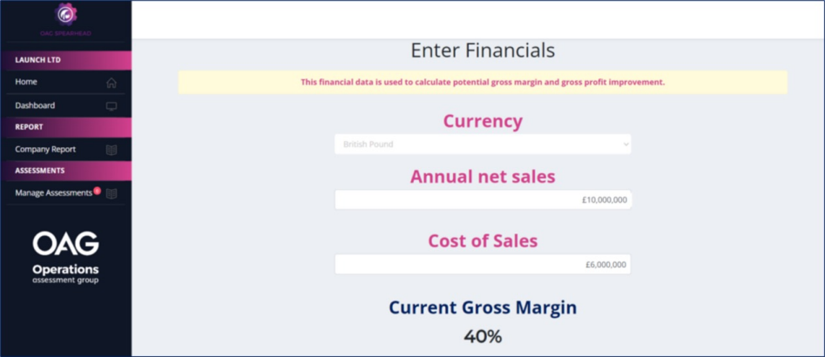The height and width of the screenshot is (357, 825).
Task: Open Company Report from the sidebar
Action: (x=45, y=149)
